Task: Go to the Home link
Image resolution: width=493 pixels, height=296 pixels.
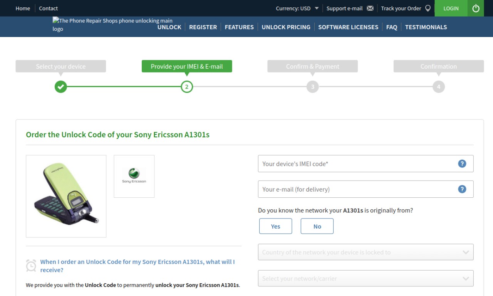Action: (23, 8)
